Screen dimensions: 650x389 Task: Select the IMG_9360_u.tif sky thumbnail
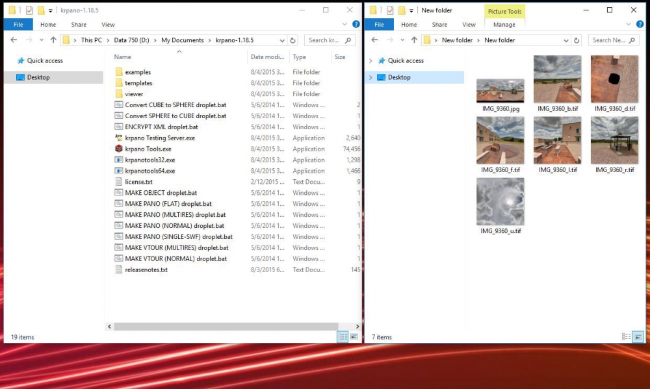[500, 201]
